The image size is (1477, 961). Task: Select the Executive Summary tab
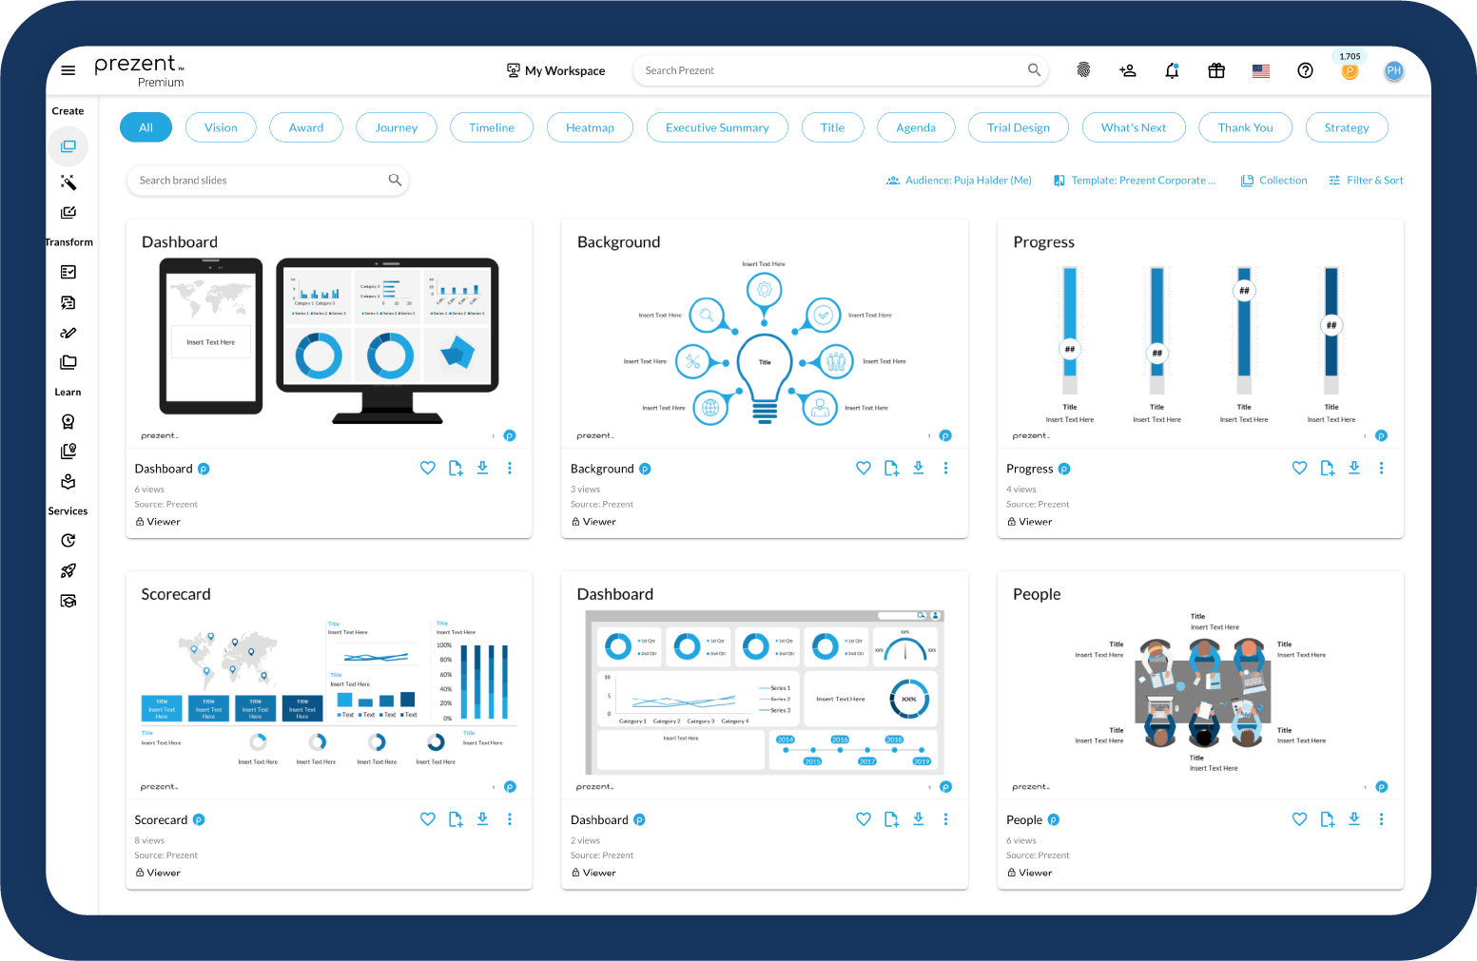(x=717, y=126)
